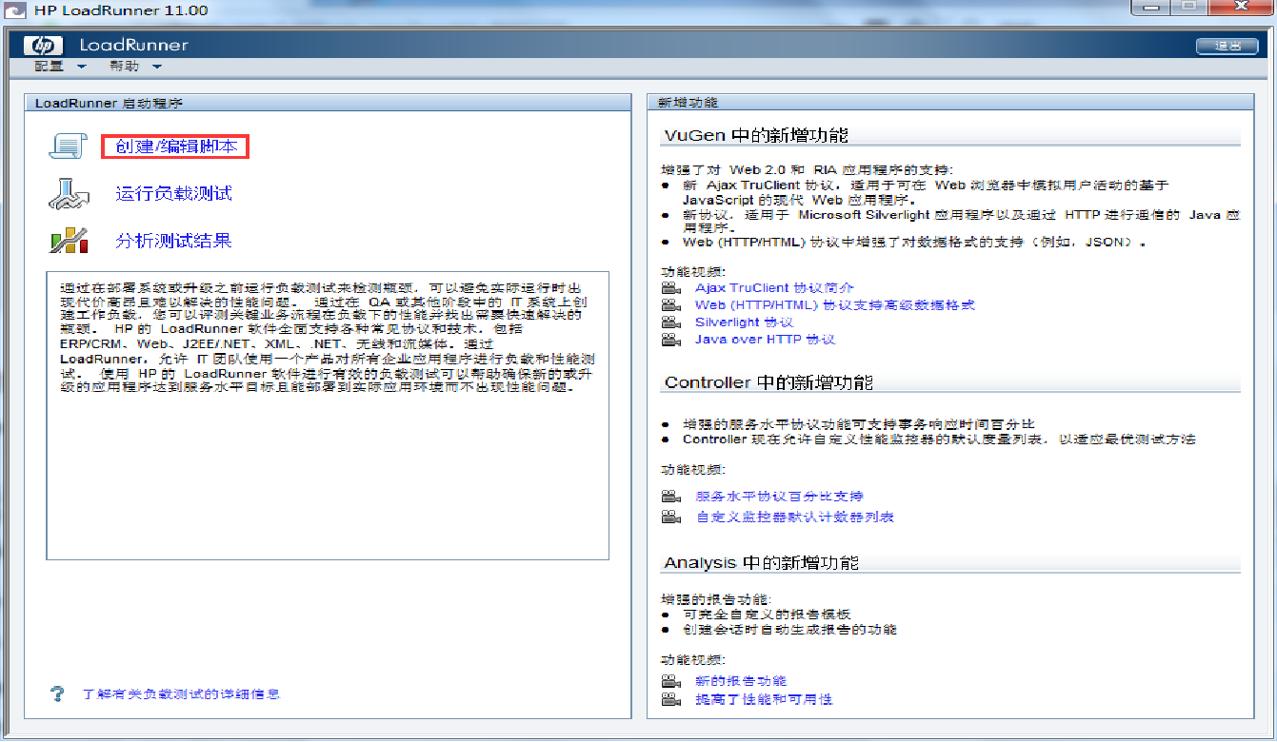
Task: Click the script scroll icon beside 创建/编辑脚本
Action: [69, 146]
